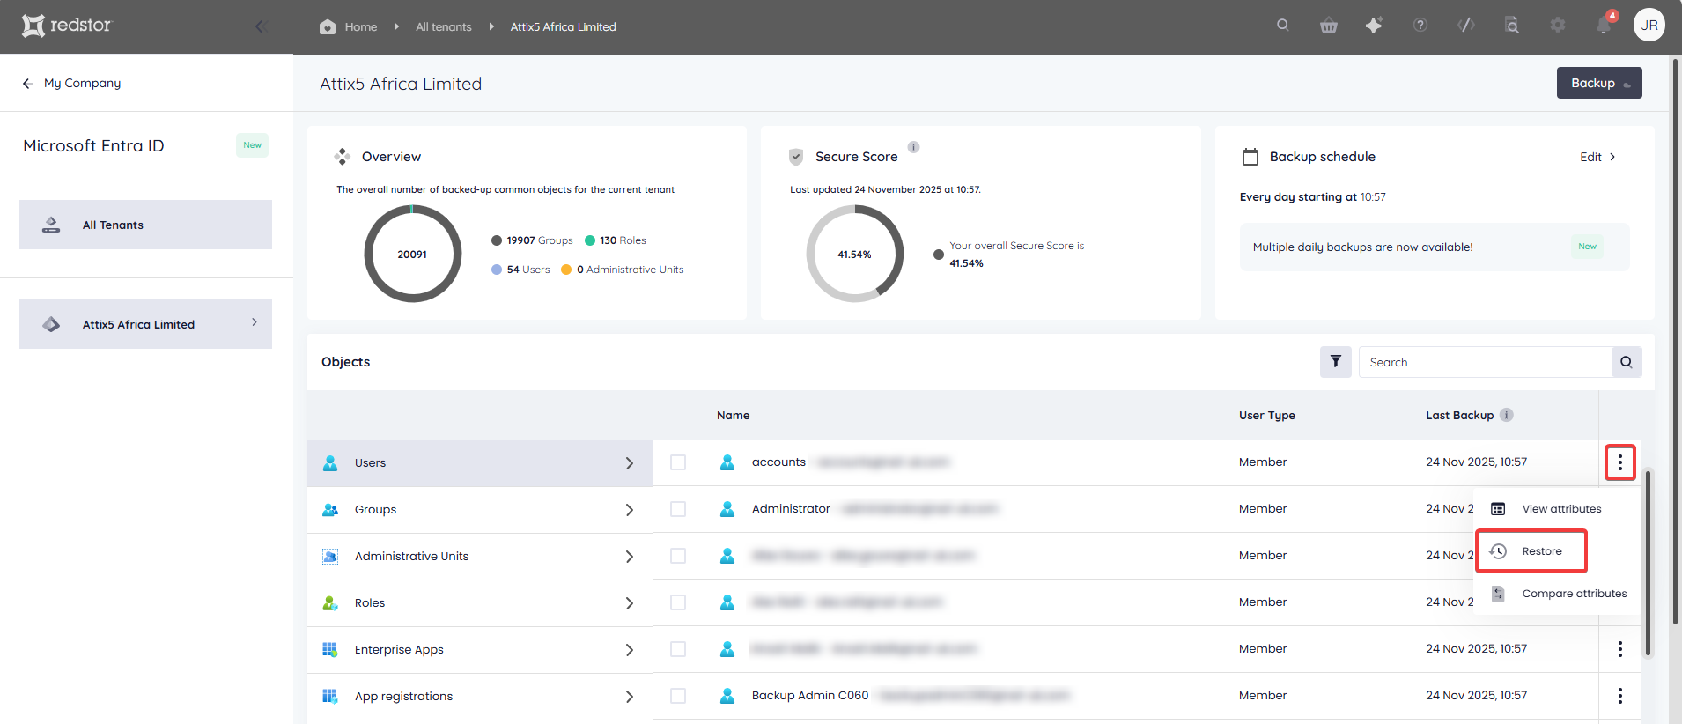Viewport: 1682px width, 724px height.
Task: Select Compare attributes from context menu
Action: point(1558,594)
